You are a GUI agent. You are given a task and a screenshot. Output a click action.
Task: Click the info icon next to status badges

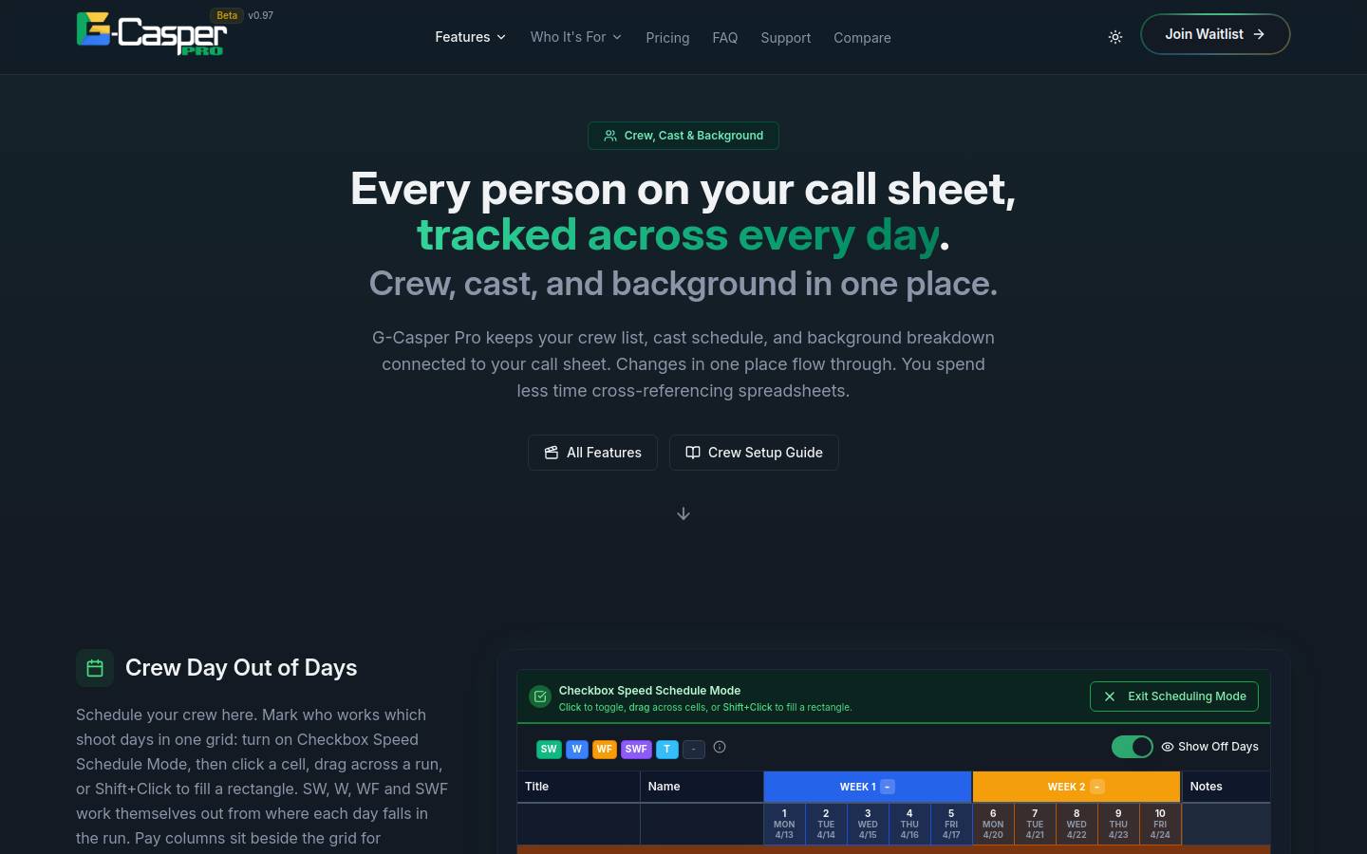point(720,747)
